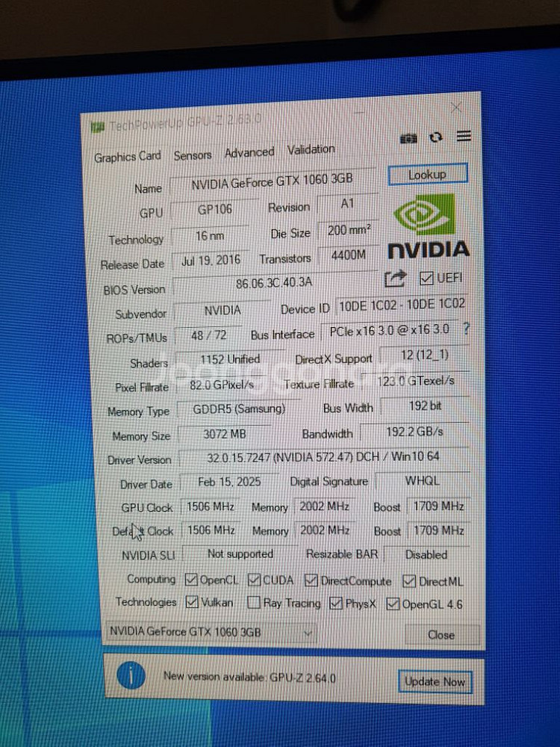Click the Device ID field 10DE 1C02
Screen dimensions: 560x747
coord(402,305)
